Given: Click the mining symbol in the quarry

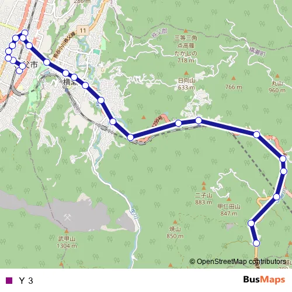Looking at the screenshot, I should pyautogui.click(x=67, y=217).
